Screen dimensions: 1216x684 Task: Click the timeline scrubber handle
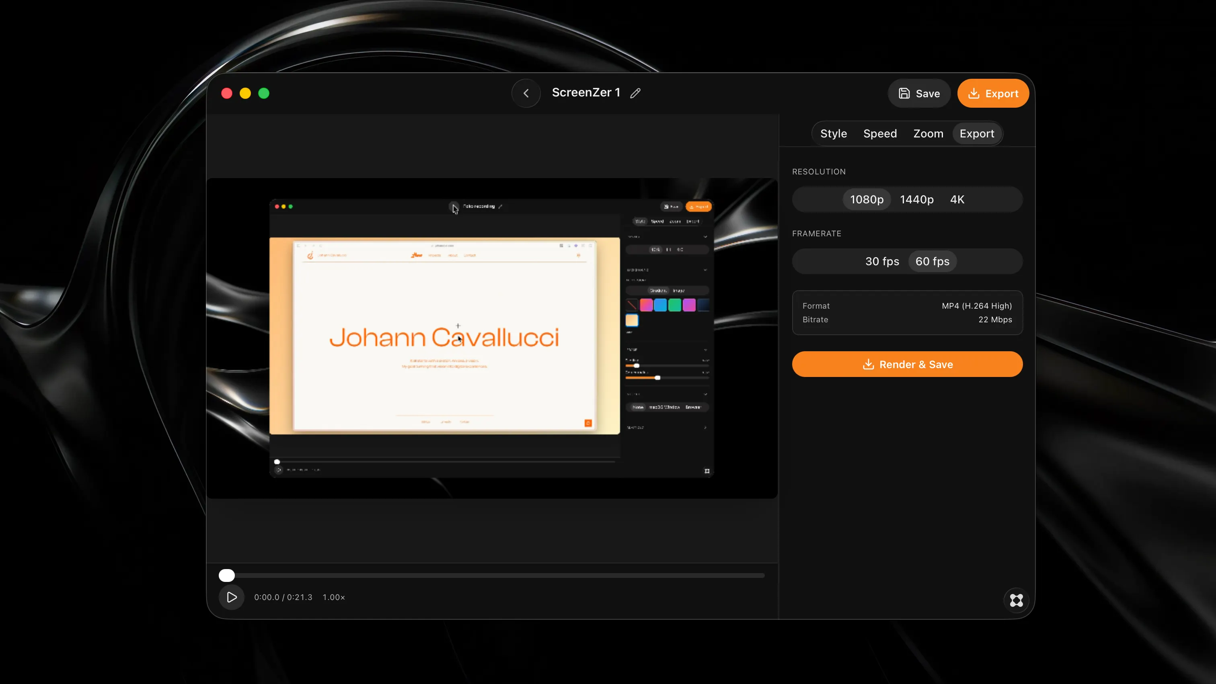point(226,575)
